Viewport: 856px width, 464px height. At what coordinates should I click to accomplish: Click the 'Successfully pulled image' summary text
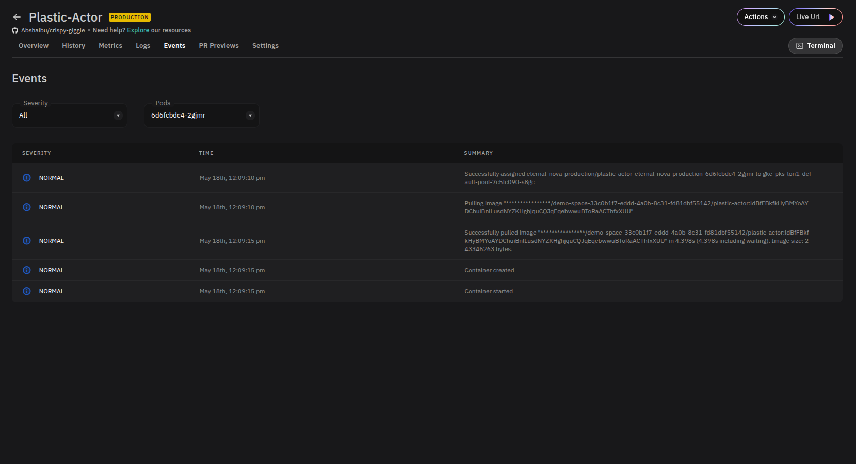[x=637, y=241]
